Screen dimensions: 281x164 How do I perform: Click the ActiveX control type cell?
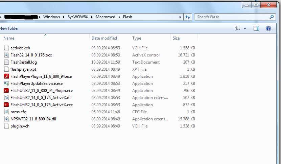coord(146,55)
